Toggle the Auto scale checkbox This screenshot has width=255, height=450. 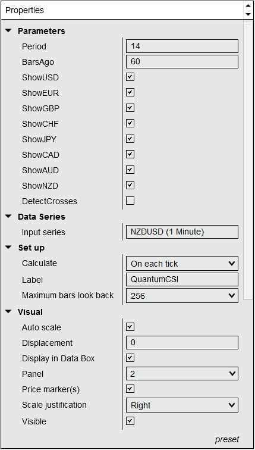click(130, 327)
